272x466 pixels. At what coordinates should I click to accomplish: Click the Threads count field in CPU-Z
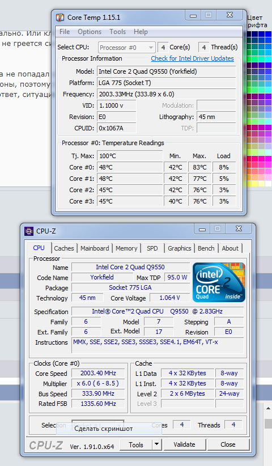pyautogui.click(x=233, y=425)
